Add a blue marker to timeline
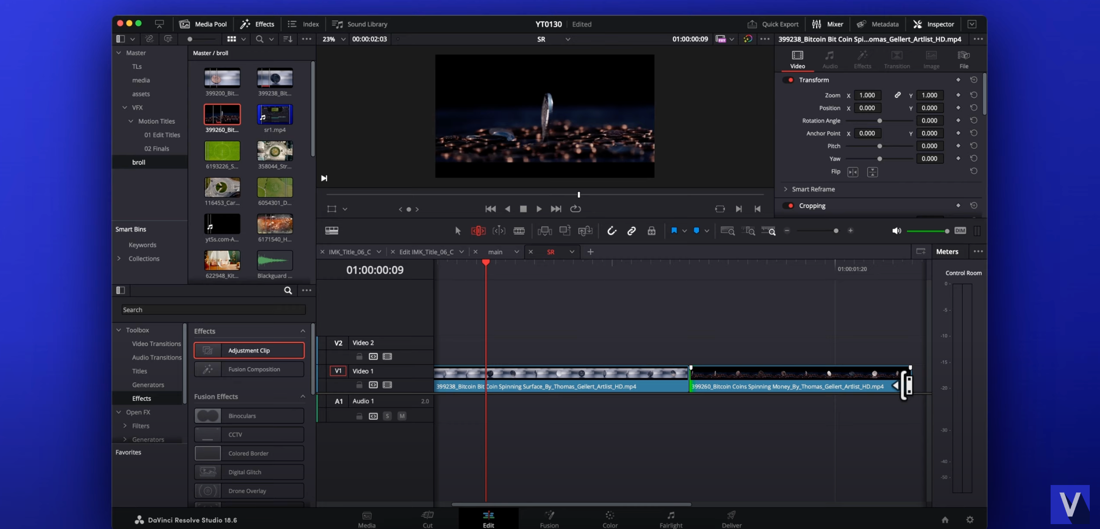The image size is (1100, 529). pos(696,230)
